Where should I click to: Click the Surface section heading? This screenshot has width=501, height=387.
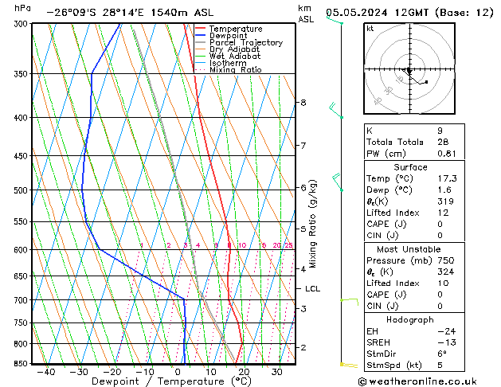(x=410, y=167)
